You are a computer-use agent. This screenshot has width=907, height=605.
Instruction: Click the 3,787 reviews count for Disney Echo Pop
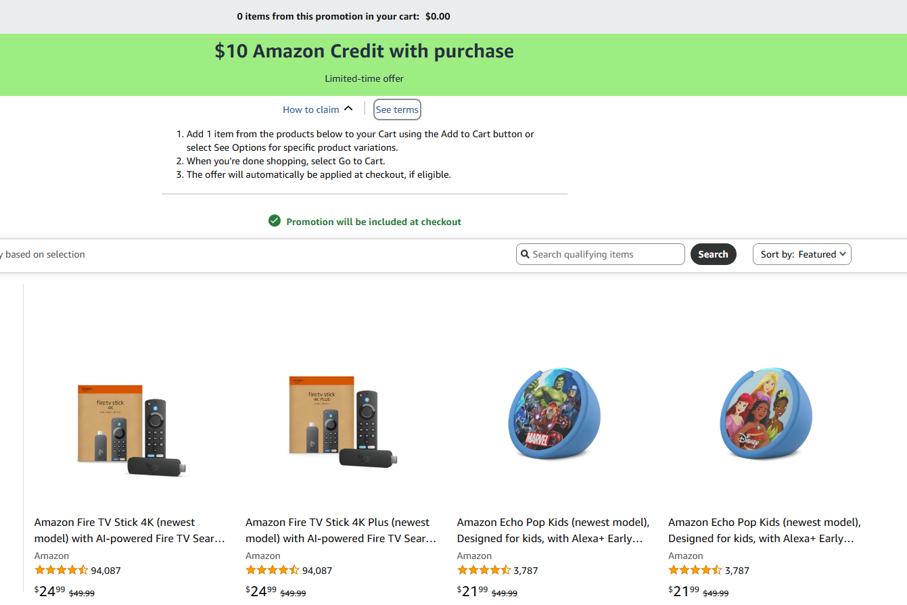click(737, 571)
